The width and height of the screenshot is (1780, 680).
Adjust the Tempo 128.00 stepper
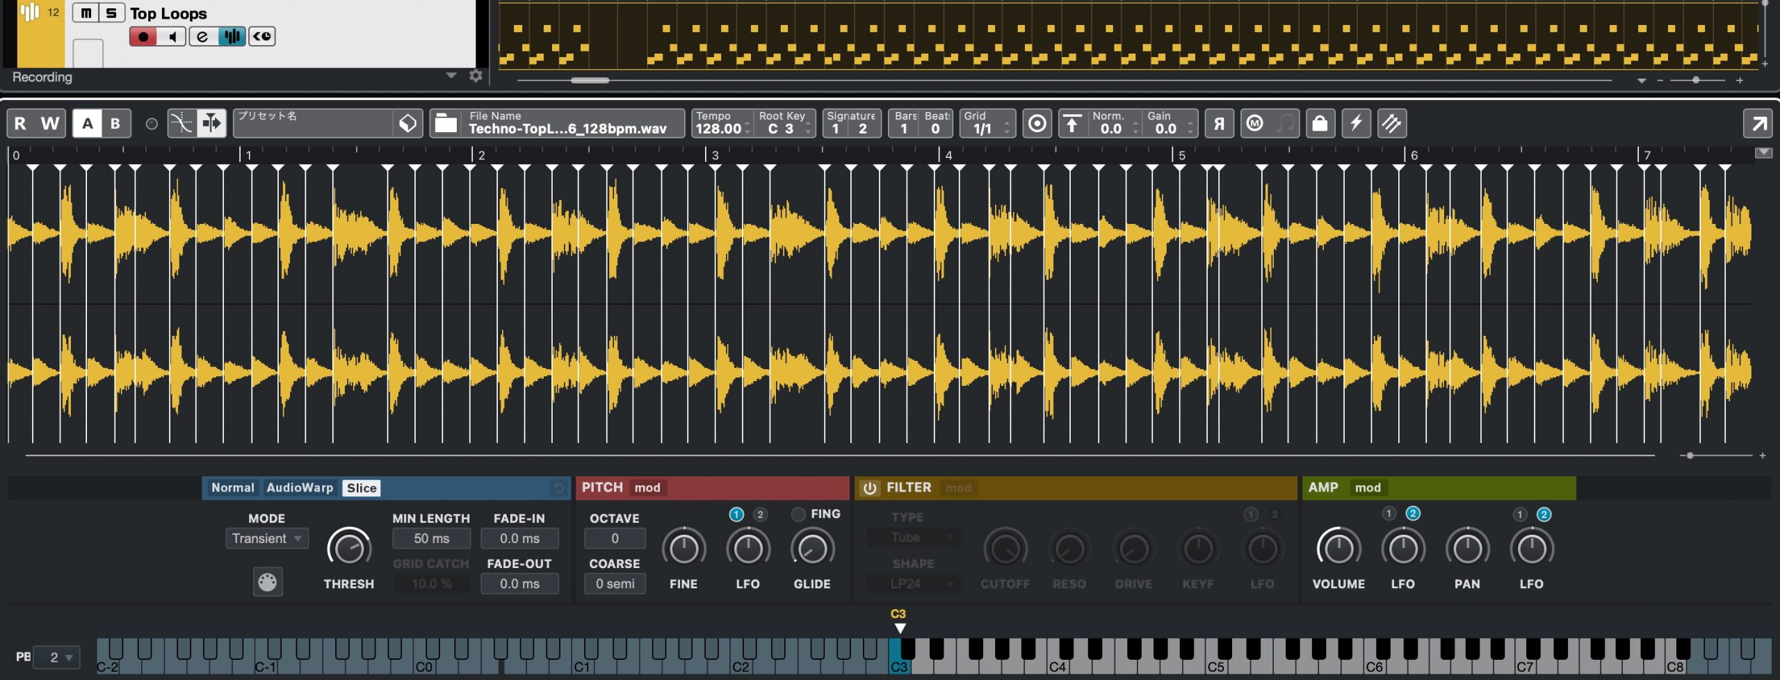(x=747, y=129)
